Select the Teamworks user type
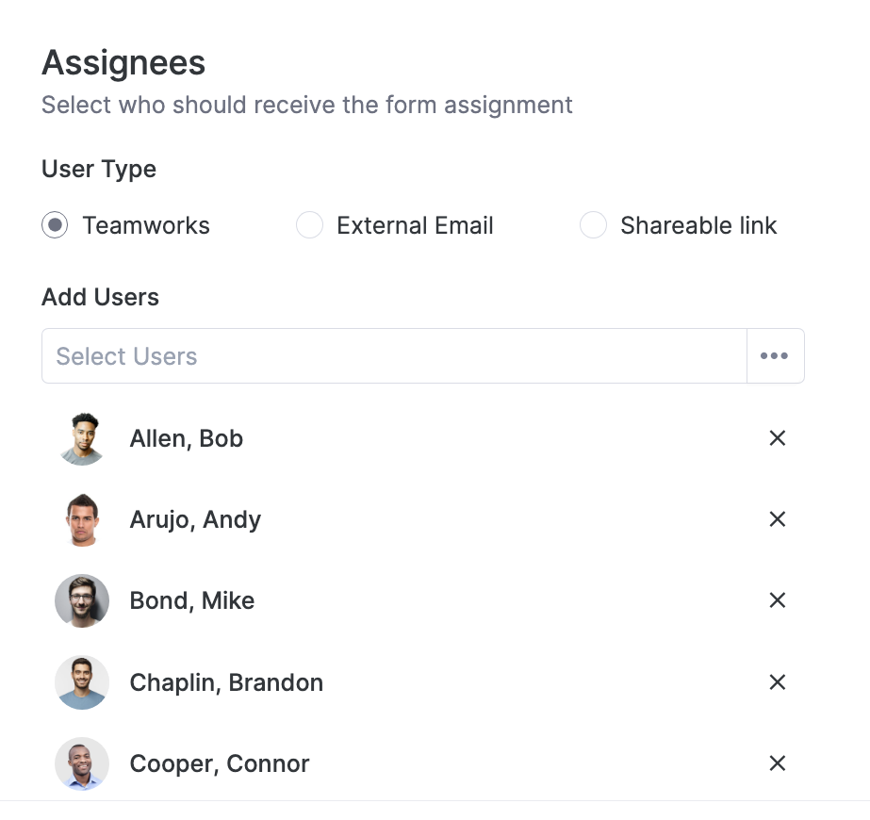 pos(54,225)
